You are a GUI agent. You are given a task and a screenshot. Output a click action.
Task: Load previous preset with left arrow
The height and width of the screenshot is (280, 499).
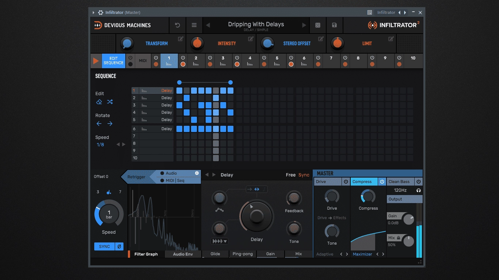[208, 25]
